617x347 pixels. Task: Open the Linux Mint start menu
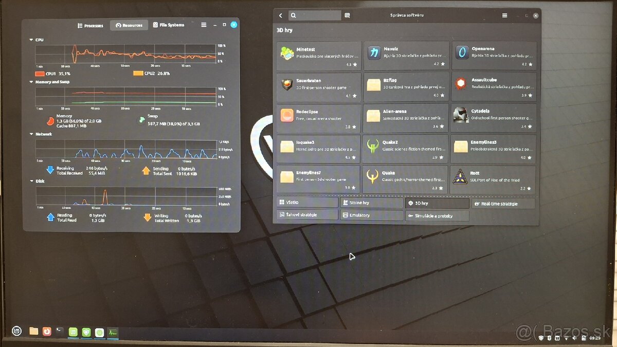pos(17,332)
